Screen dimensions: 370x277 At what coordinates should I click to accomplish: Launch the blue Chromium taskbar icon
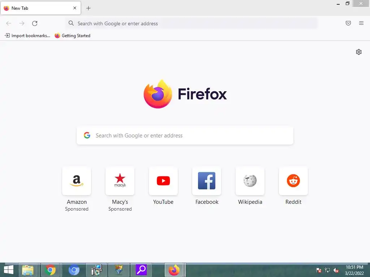pos(74,270)
